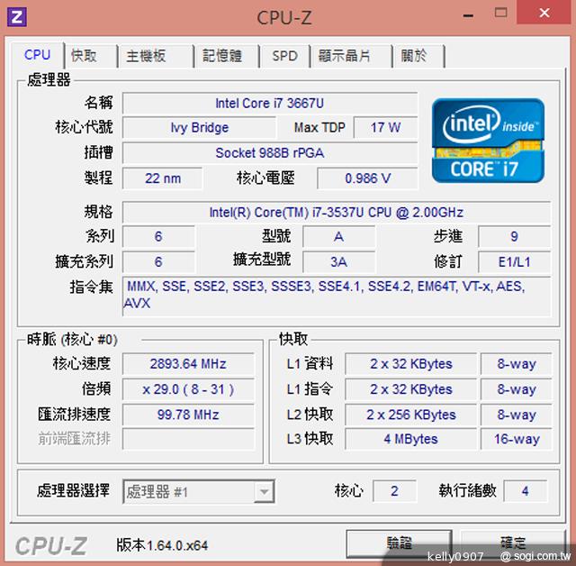Click the 修訂 value E1/L1

point(514,262)
